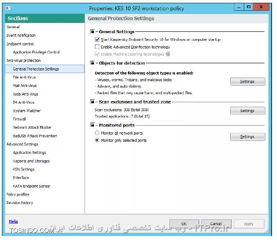
Task: Select Monitor all network ports option
Action: pyautogui.click(x=97, y=133)
